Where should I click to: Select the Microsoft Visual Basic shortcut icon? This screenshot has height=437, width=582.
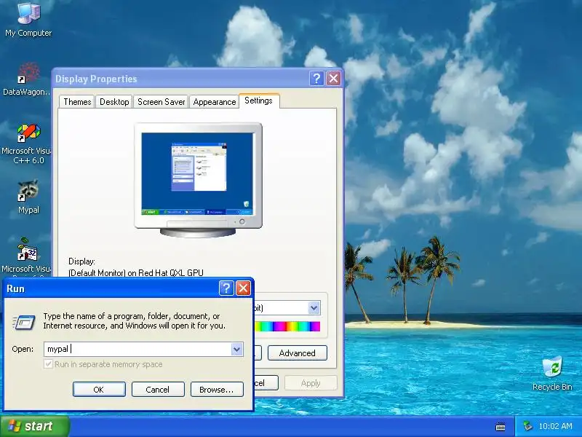27,256
